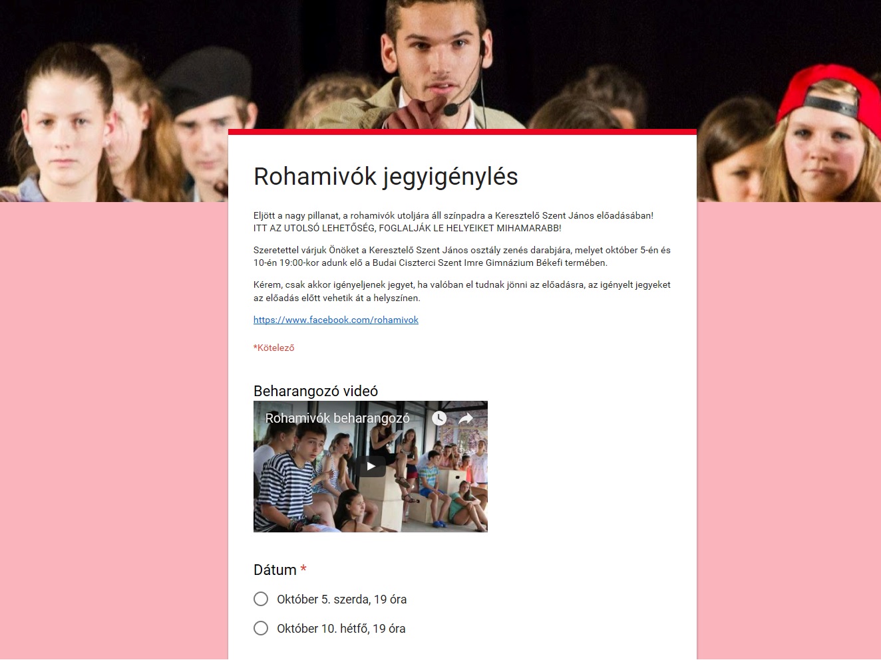The width and height of the screenshot is (881, 660).
Task: Select the Október 5. szerda radio button
Action: [x=261, y=599]
